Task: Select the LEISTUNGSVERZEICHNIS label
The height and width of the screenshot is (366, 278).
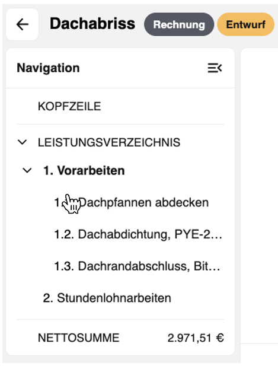Action: (x=109, y=142)
